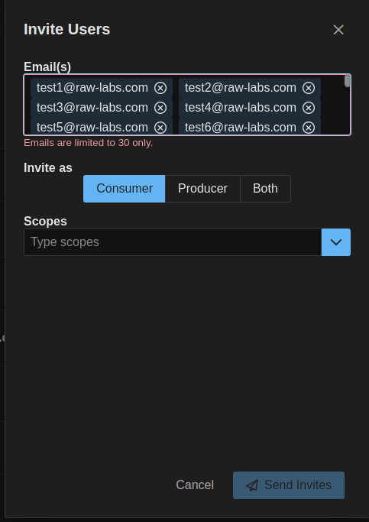Select the Both invite role

click(x=265, y=189)
